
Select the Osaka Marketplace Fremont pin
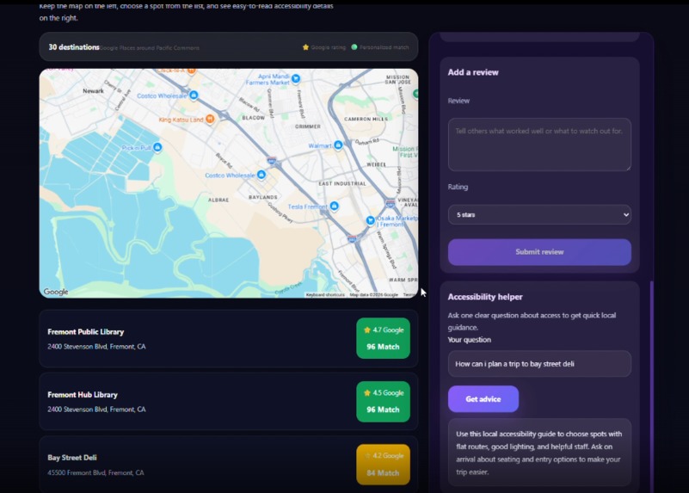pos(371,220)
